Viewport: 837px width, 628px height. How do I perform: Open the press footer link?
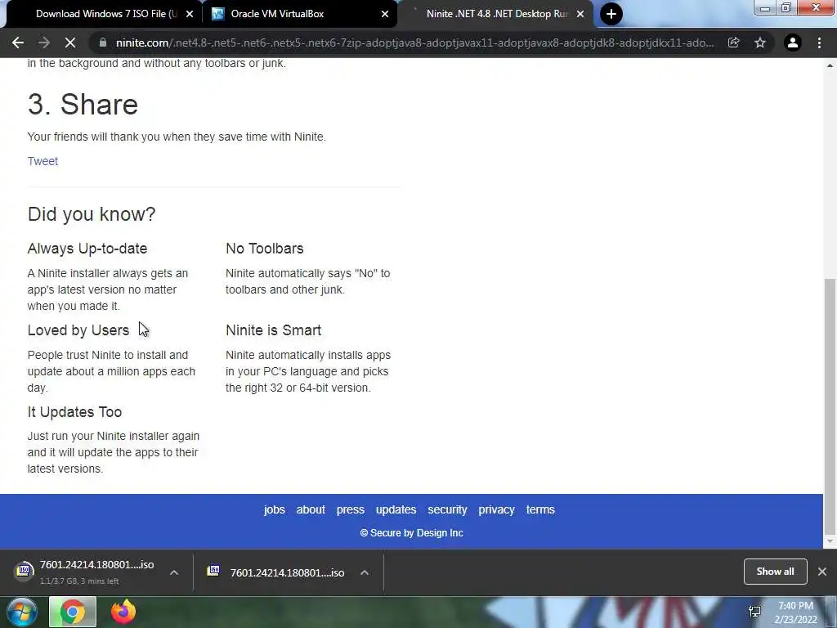click(x=350, y=510)
